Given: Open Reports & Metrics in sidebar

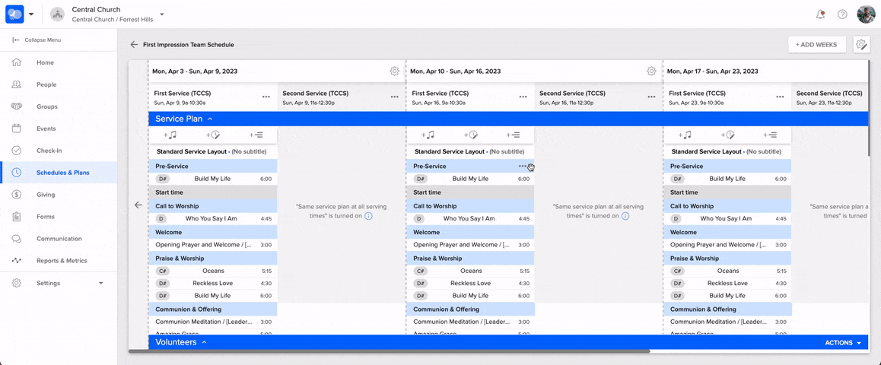Looking at the screenshot, I should tap(62, 261).
